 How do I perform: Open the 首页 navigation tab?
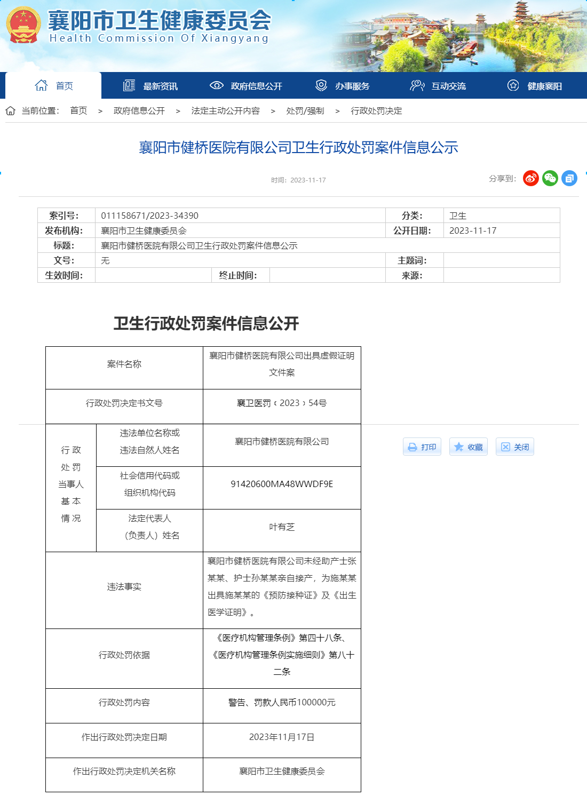click(53, 85)
